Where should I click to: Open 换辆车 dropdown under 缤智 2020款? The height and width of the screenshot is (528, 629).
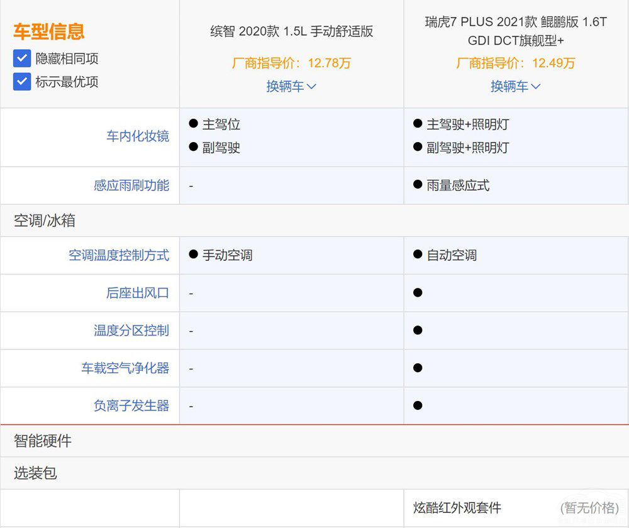click(291, 86)
